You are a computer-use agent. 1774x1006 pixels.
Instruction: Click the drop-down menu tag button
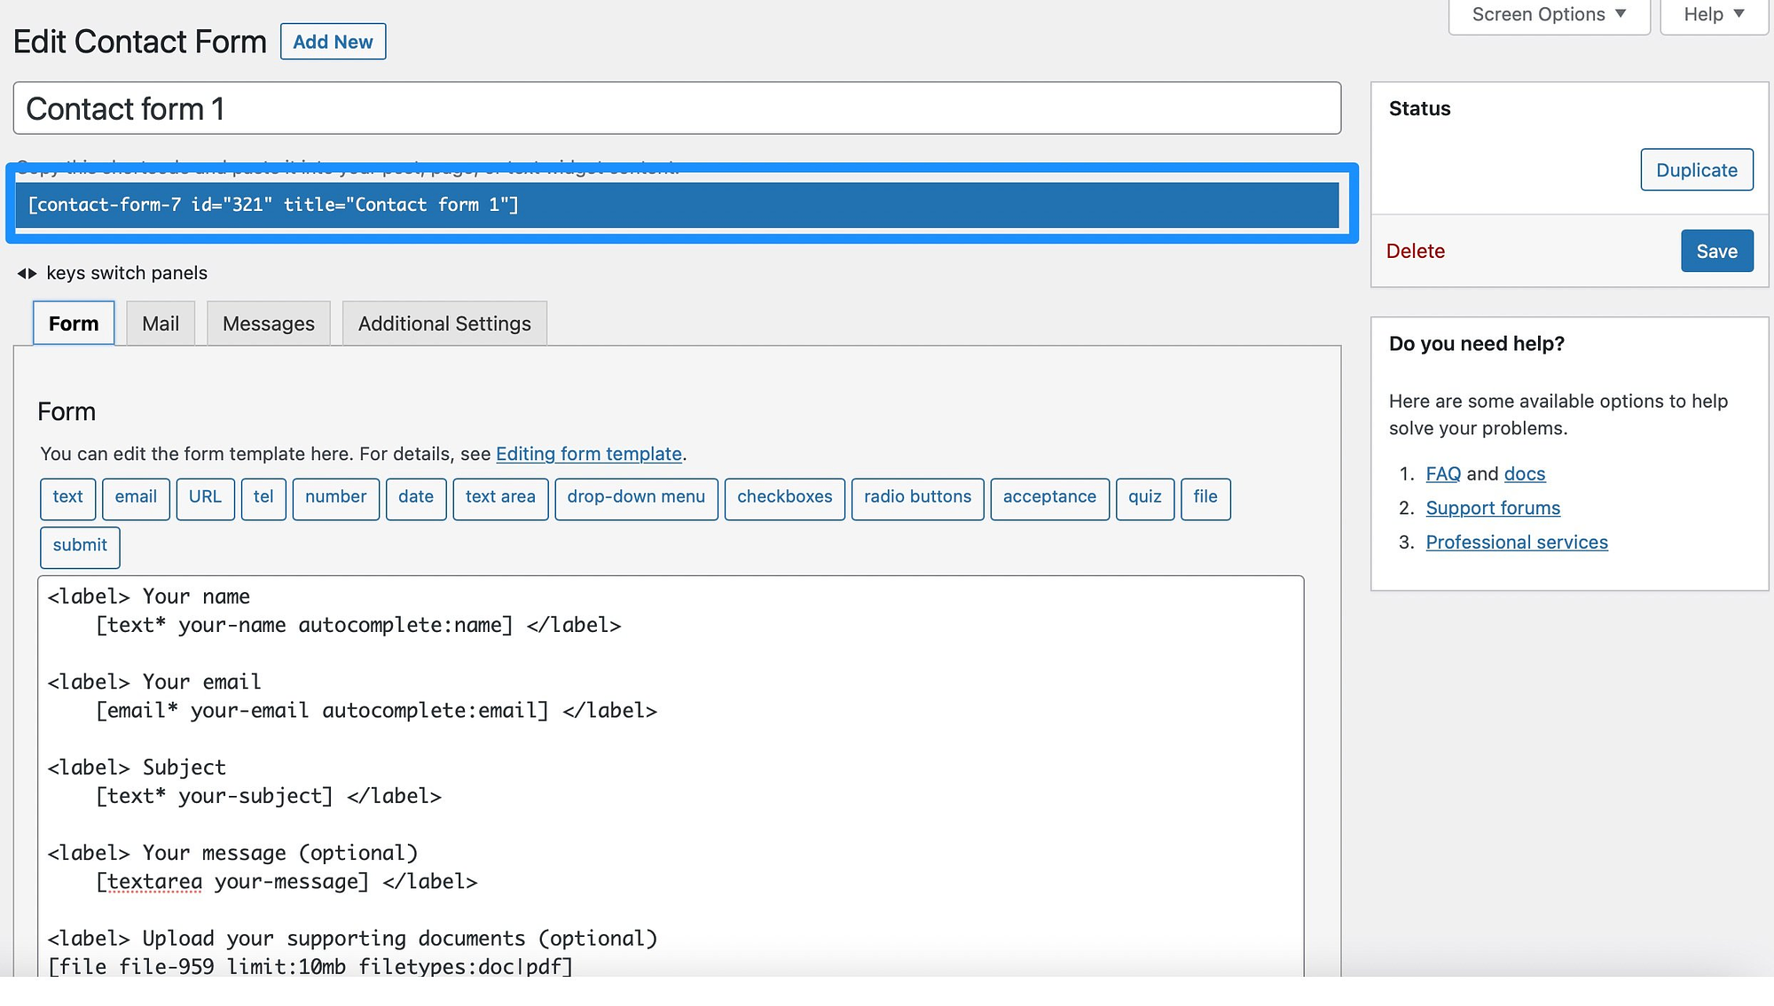pyautogui.click(x=635, y=497)
